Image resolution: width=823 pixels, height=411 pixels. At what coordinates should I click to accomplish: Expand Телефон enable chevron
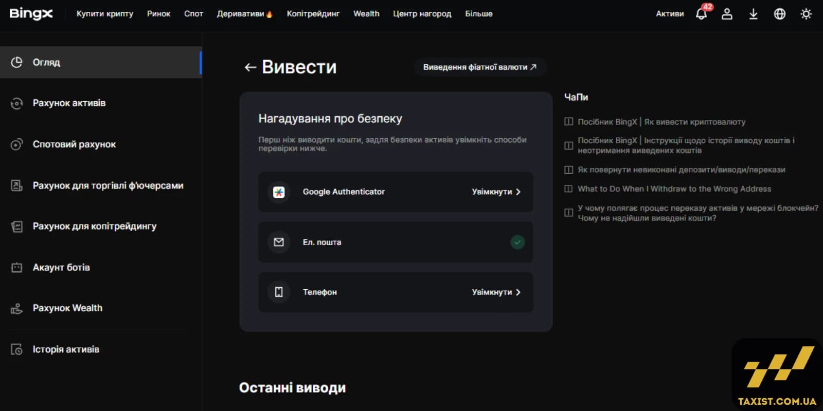click(x=518, y=292)
